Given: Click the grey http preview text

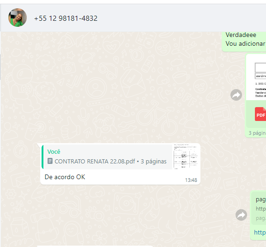Looking at the screenshot, I should pos(261,209).
